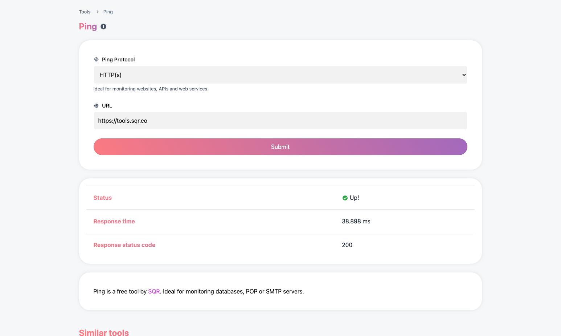The width and height of the screenshot is (561, 336).
Task: Open the SQR link in the description
Action: click(x=154, y=291)
